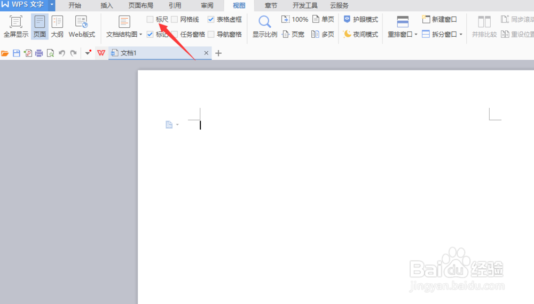Click Synchronous Scrolling (同步滚动)
Screen dimensions: 534x304
tap(517, 19)
